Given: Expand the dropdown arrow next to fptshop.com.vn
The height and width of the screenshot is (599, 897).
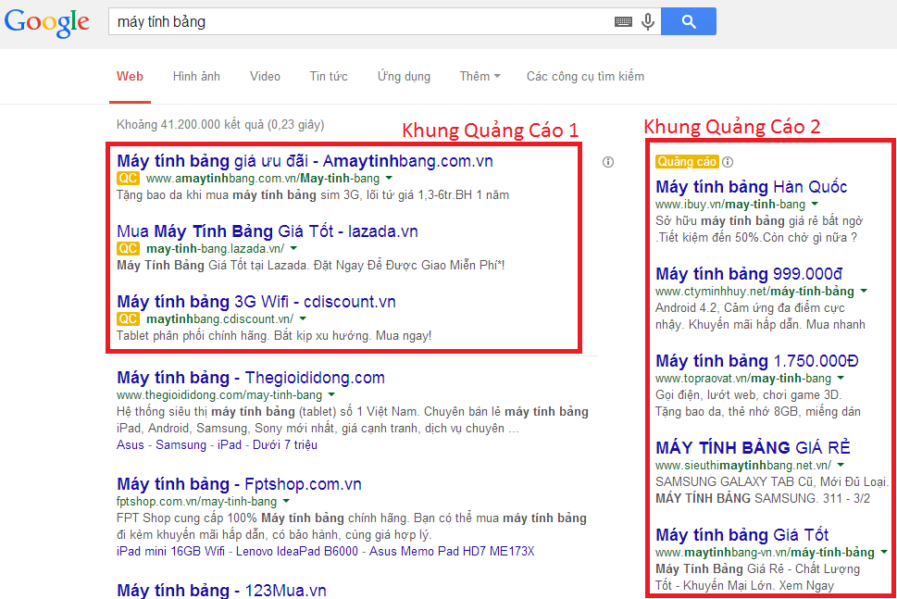Looking at the screenshot, I should 288,501.
